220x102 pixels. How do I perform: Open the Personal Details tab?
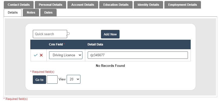pyautogui.click(x=50, y=5)
